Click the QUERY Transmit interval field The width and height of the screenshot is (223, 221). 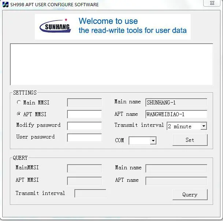[x=90, y=194]
